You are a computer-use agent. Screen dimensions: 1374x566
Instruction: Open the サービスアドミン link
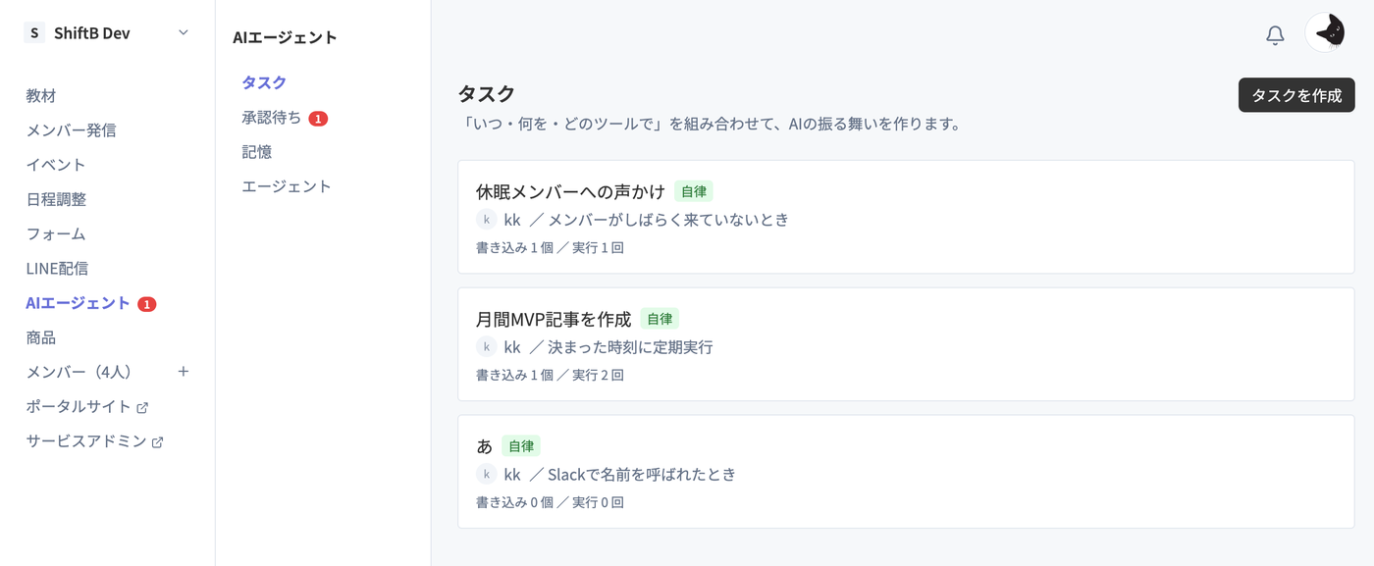point(86,441)
